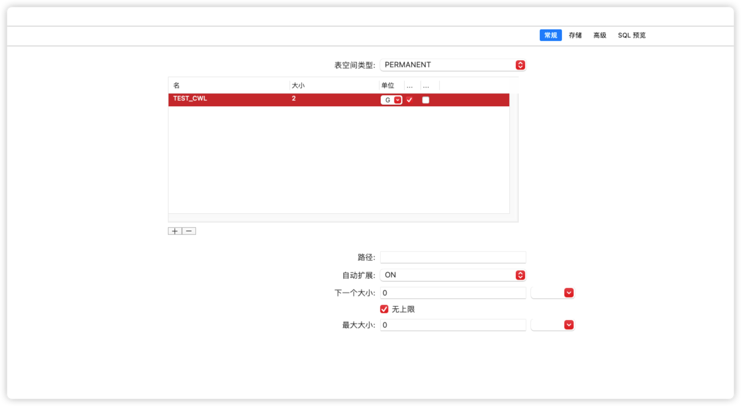Click the 大小 column header
This screenshot has height=406, width=741.
334,85
